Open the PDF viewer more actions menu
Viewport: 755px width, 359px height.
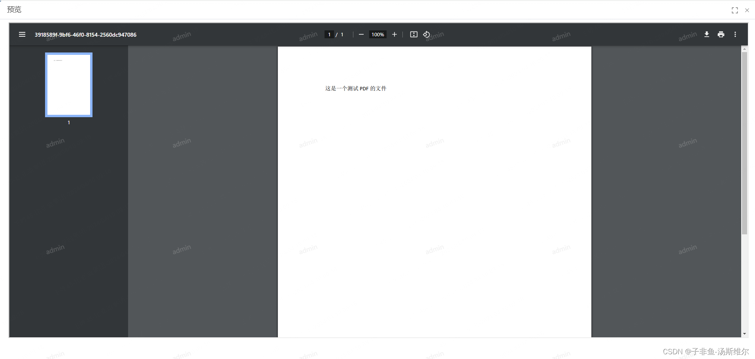coord(735,34)
